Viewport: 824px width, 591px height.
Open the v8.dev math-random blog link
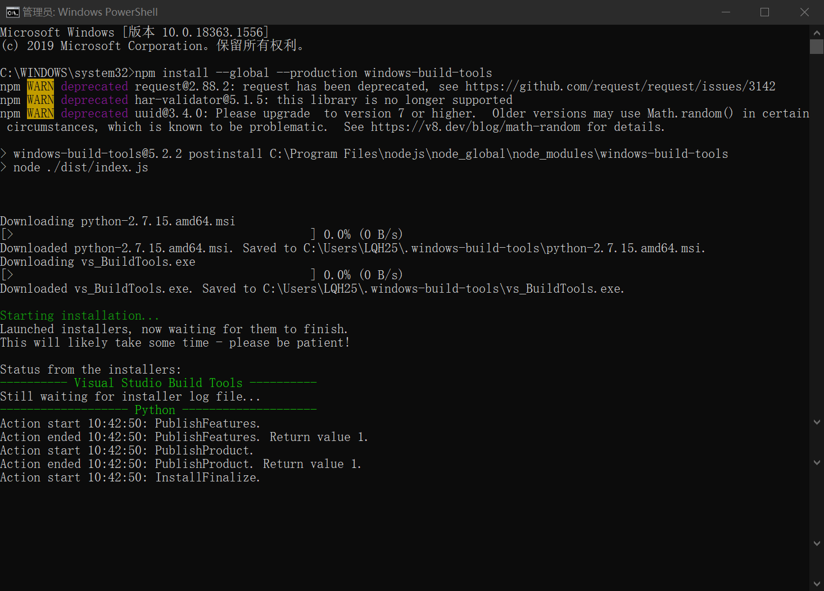475,126
